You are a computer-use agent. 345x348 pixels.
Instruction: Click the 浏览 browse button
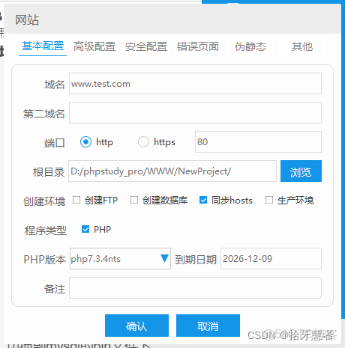(301, 171)
